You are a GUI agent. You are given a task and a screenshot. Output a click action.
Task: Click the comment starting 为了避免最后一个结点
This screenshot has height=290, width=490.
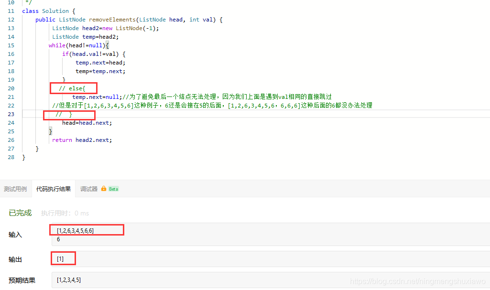click(227, 97)
